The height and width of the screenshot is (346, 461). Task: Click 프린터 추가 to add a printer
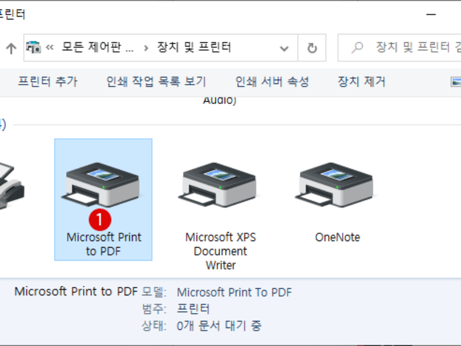(49, 82)
